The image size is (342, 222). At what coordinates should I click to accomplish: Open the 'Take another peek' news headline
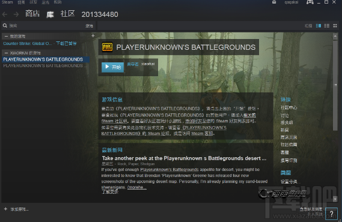tap(184, 158)
